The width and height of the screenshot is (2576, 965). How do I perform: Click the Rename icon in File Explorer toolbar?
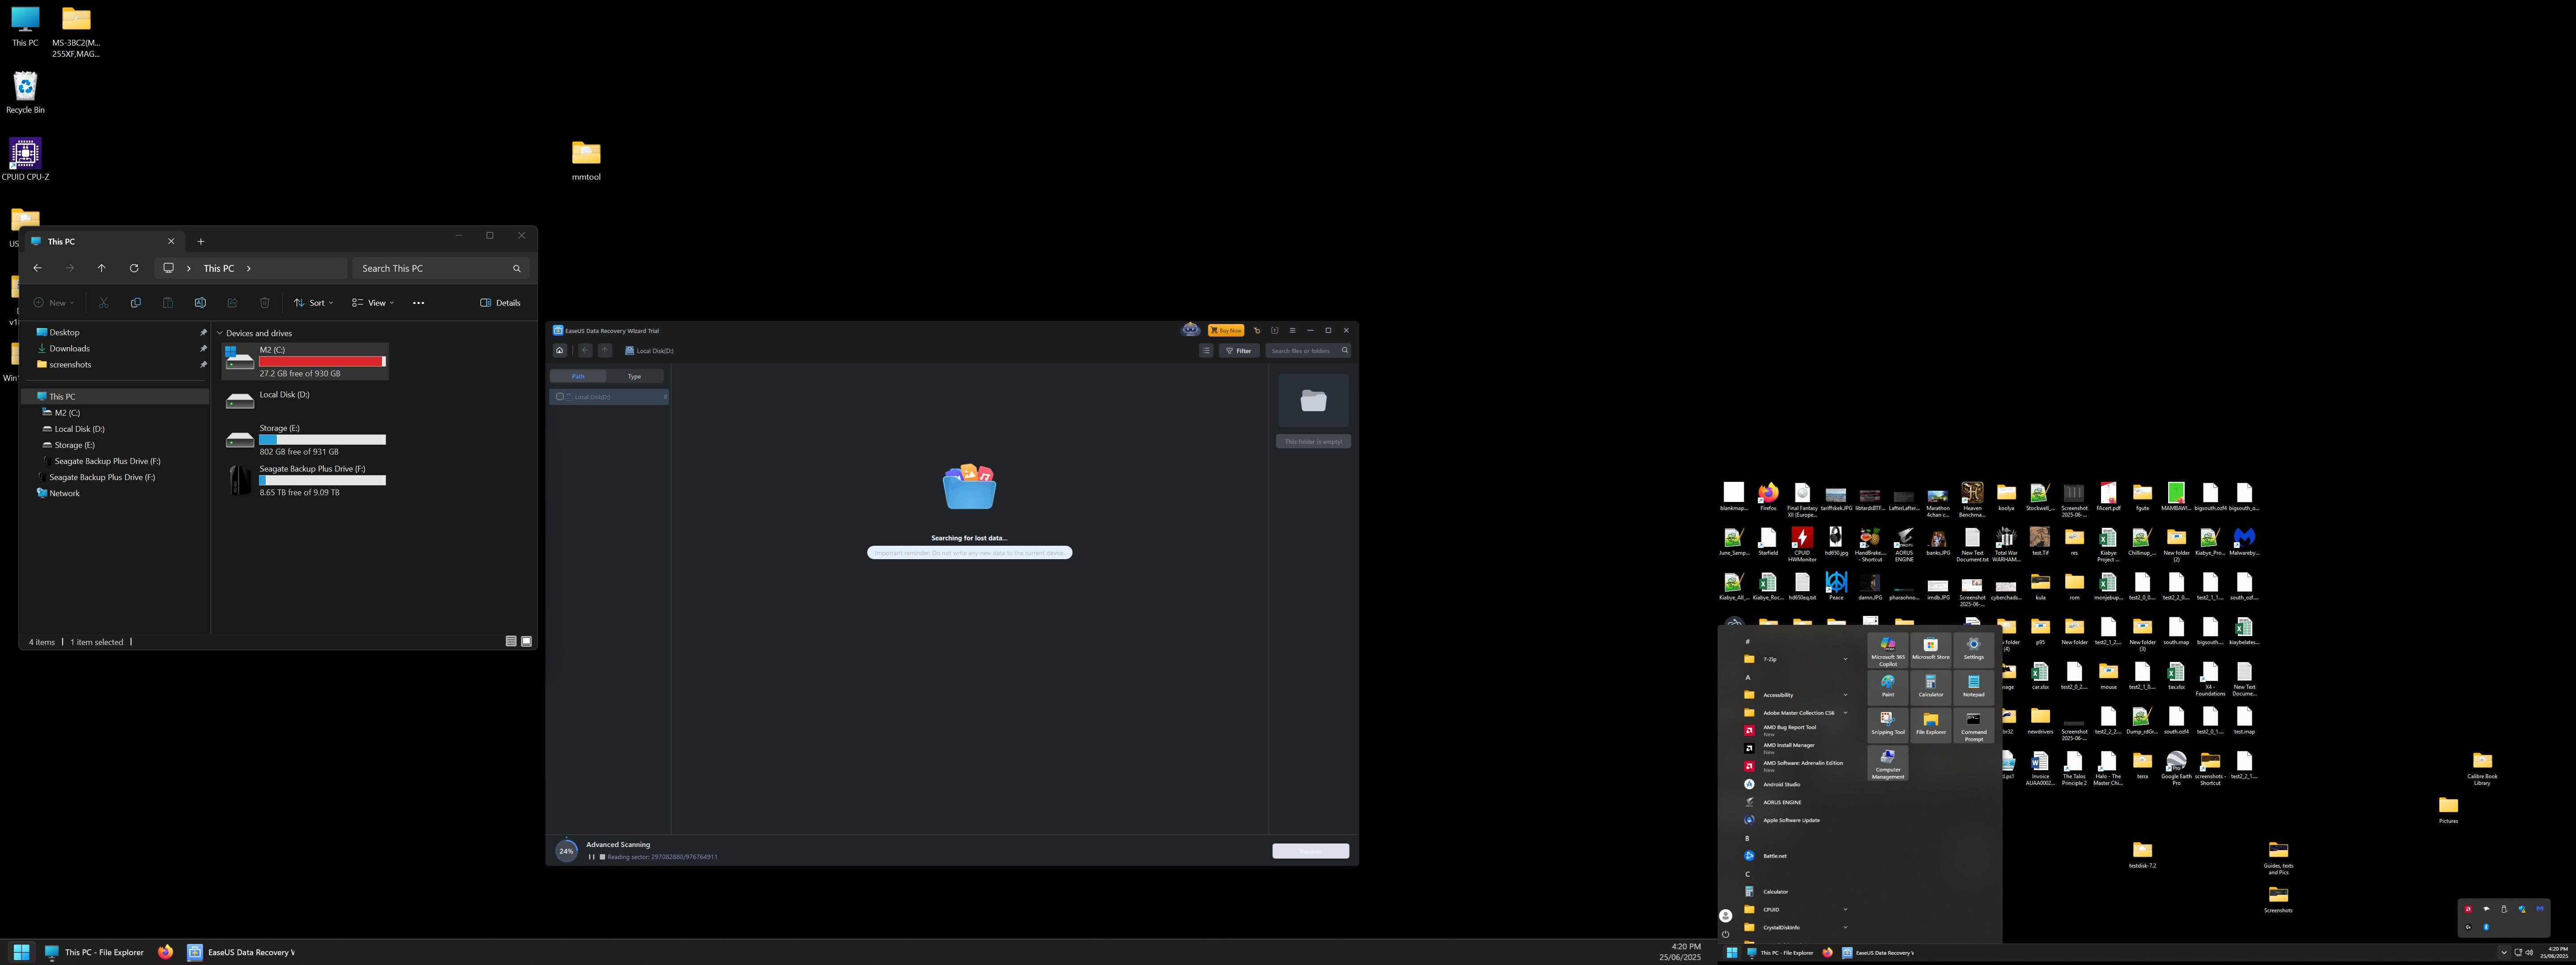200,303
